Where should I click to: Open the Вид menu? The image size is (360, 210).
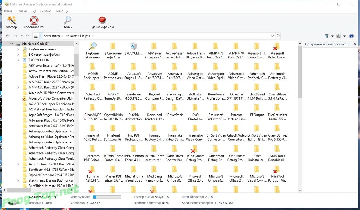tap(33, 11)
